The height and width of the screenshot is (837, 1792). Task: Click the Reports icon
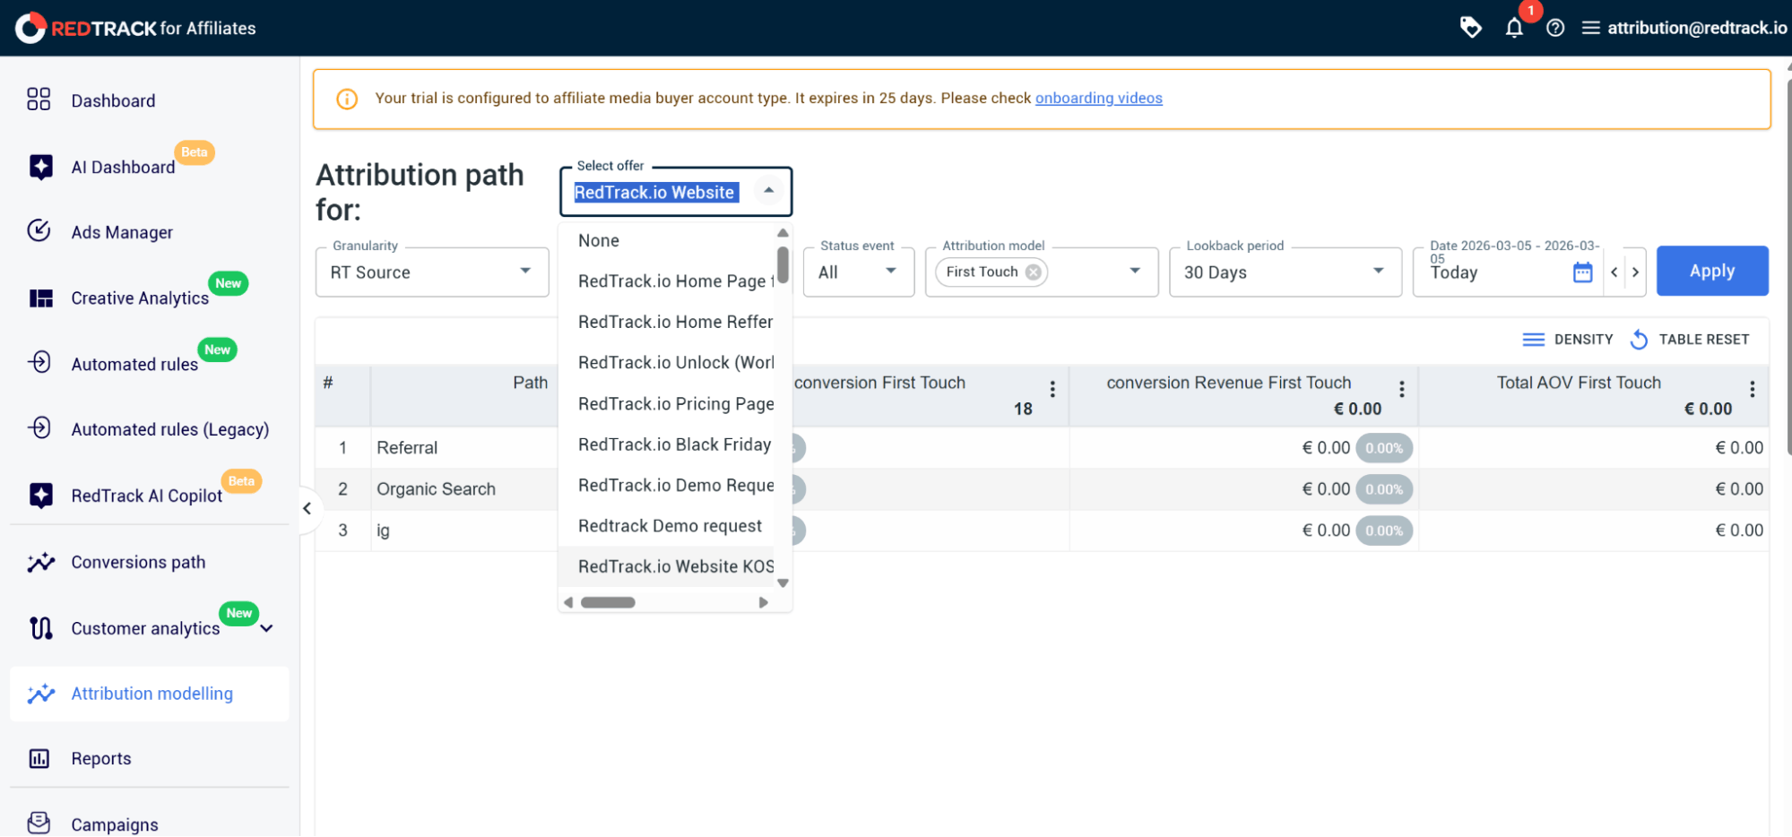tap(39, 758)
